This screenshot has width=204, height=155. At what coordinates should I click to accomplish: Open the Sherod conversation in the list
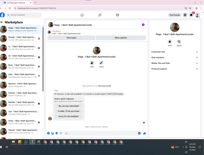[20, 131]
